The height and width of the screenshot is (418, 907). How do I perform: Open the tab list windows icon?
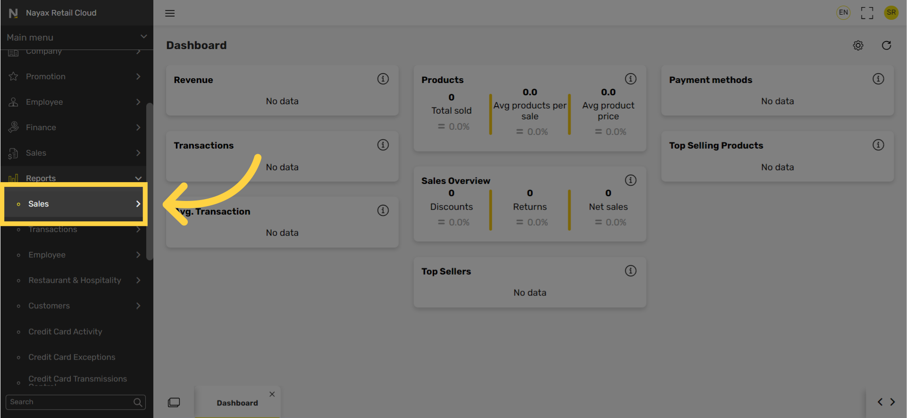point(174,402)
